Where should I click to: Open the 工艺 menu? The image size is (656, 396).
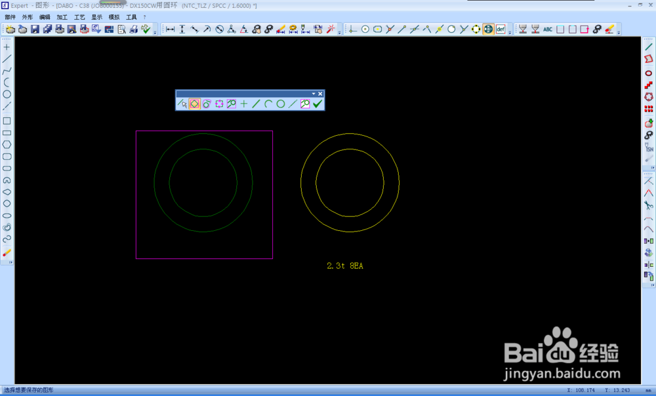(79, 17)
